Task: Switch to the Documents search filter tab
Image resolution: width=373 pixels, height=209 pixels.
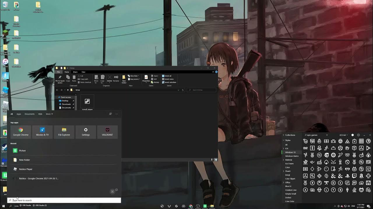Action: coord(29,114)
